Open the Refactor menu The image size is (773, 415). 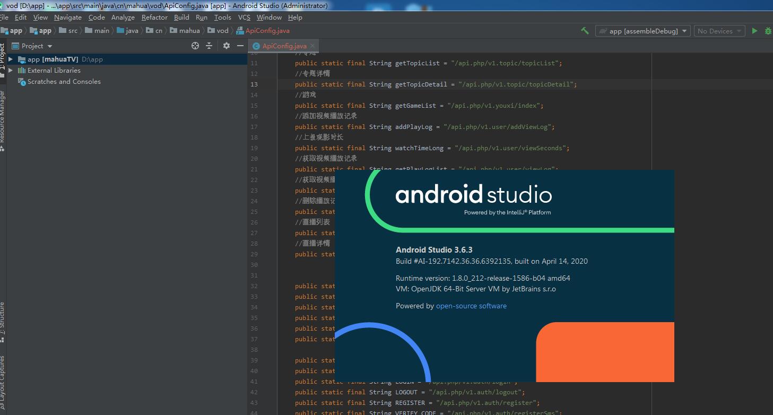click(154, 17)
